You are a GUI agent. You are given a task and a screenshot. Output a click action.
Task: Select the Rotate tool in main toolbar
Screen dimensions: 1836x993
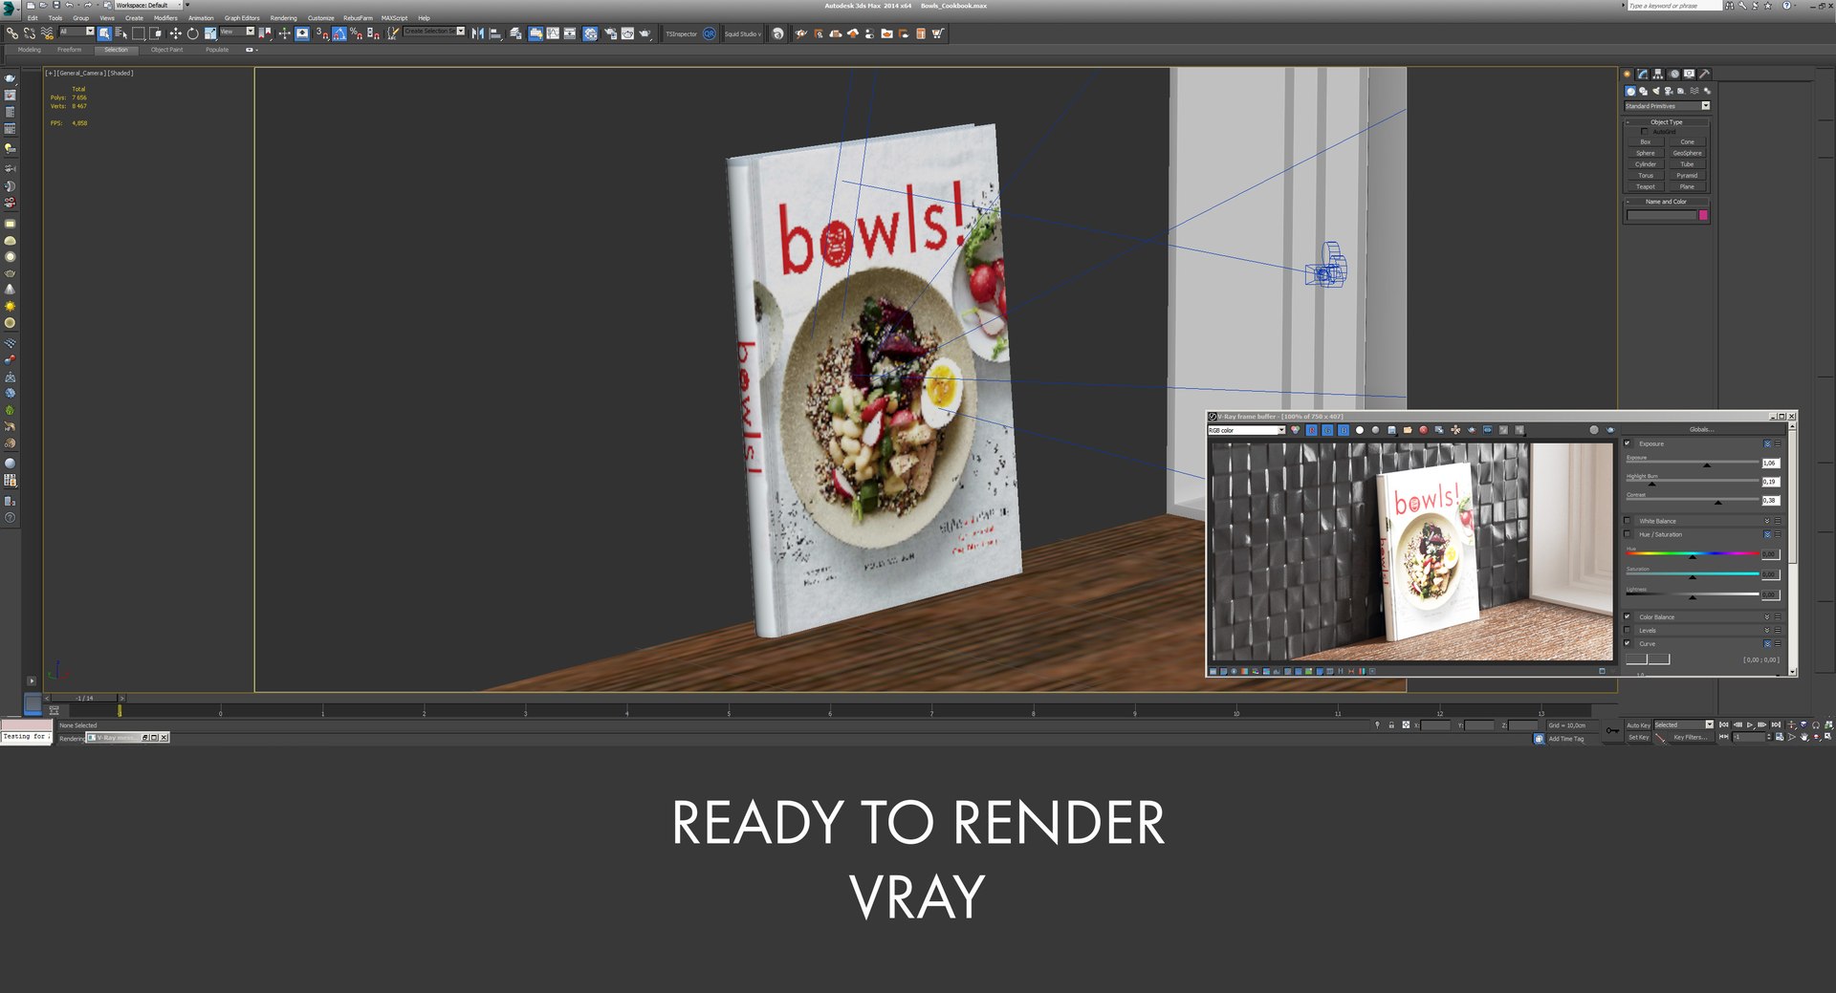coord(192,33)
